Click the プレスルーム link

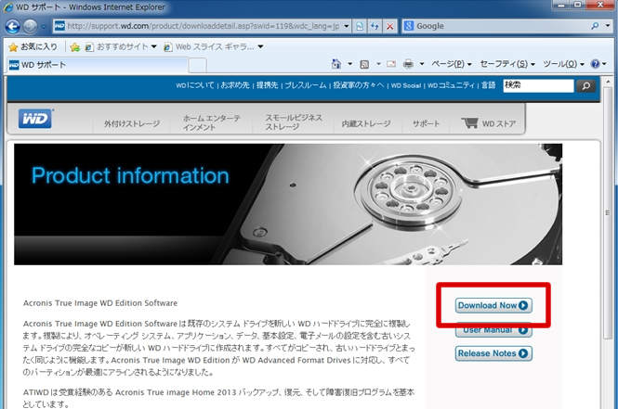[x=306, y=85]
